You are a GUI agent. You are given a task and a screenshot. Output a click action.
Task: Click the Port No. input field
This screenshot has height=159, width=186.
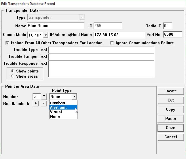pos(173,35)
